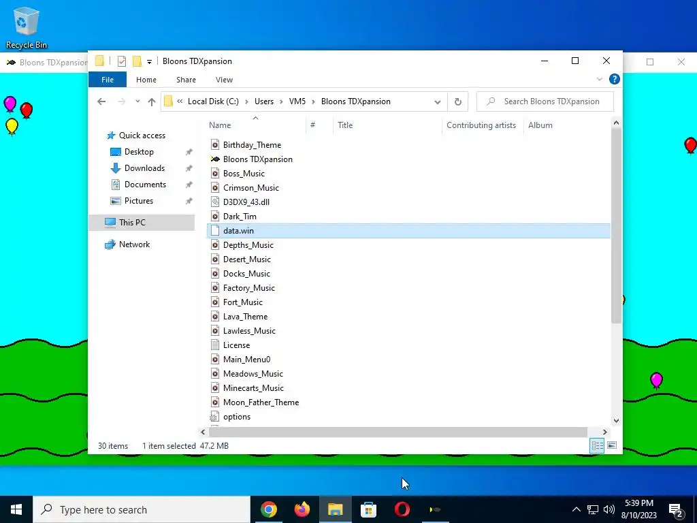Click Bloons TDXpansion in the address path
Screen dimensions: 697x523
click(355, 101)
